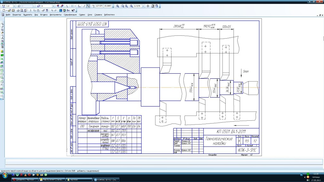This screenshot has height=182, width=324.
Task: Click the 'КПК-3-5МС' title block cell
Action: tap(247, 150)
